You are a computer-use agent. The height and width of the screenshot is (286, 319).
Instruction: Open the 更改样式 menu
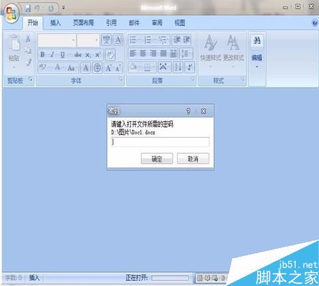(x=233, y=51)
